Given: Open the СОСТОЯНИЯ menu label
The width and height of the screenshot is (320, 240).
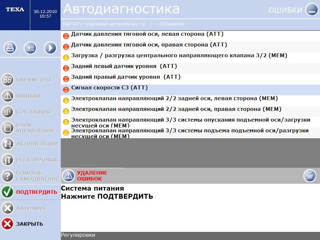Looking at the screenshot, I should click(x=33, y=112).
